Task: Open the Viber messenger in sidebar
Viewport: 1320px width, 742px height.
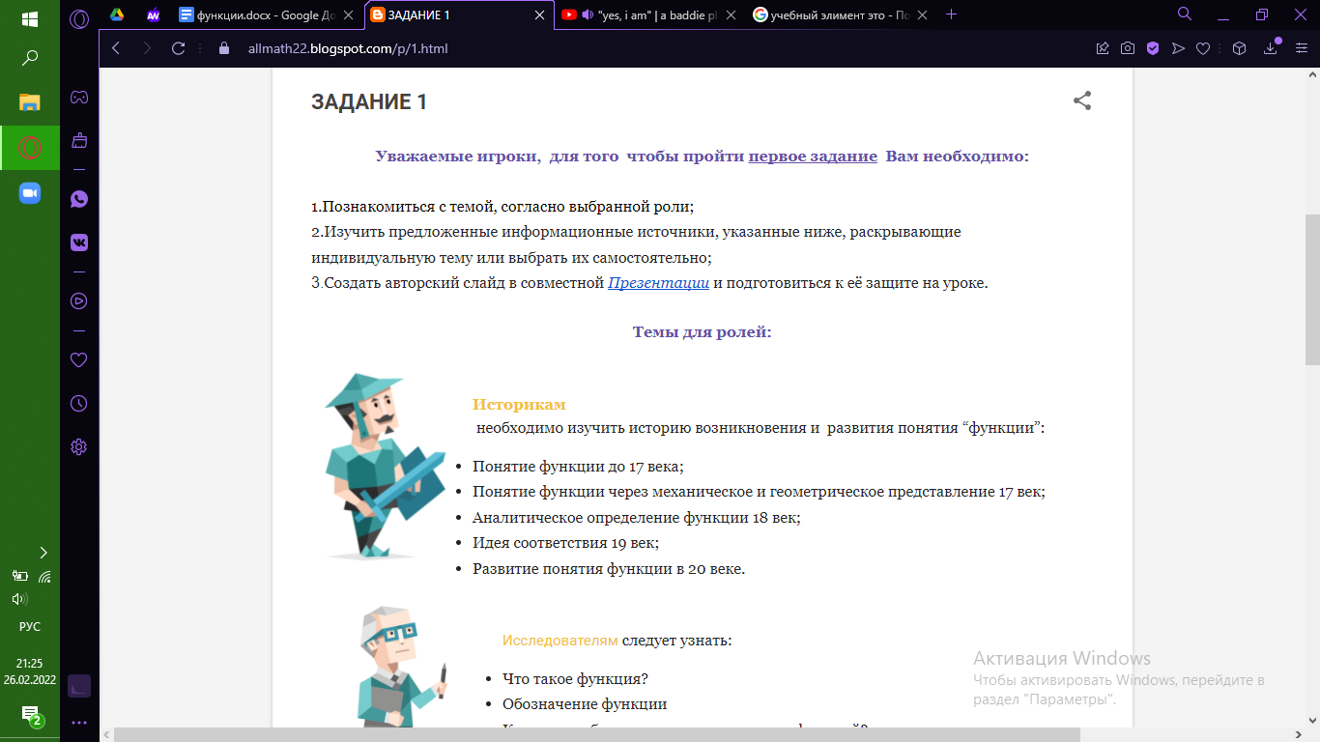Action: pos(79,199)
